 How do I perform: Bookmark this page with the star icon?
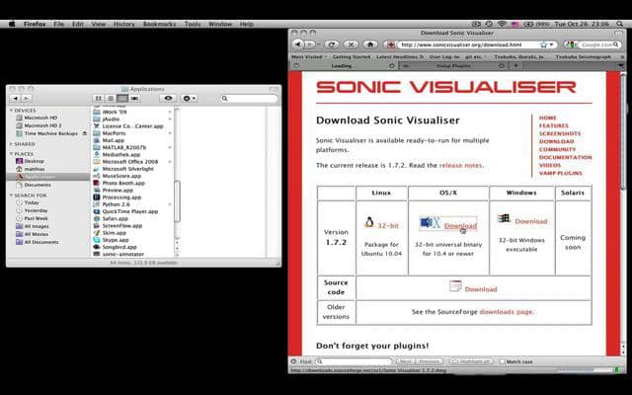tap(543, 44)
